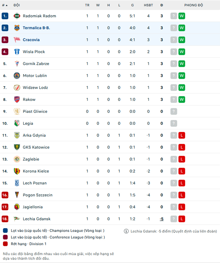
Task: Click the Legia team logo
Action: pos(17,123)
